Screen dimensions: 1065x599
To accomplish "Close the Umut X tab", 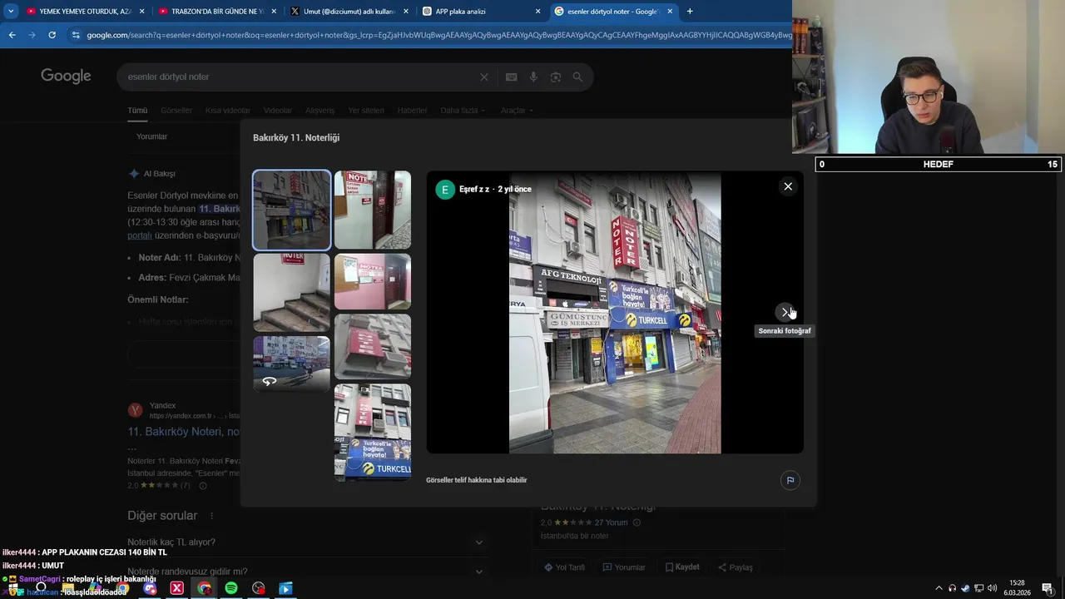I will [405, 12].
